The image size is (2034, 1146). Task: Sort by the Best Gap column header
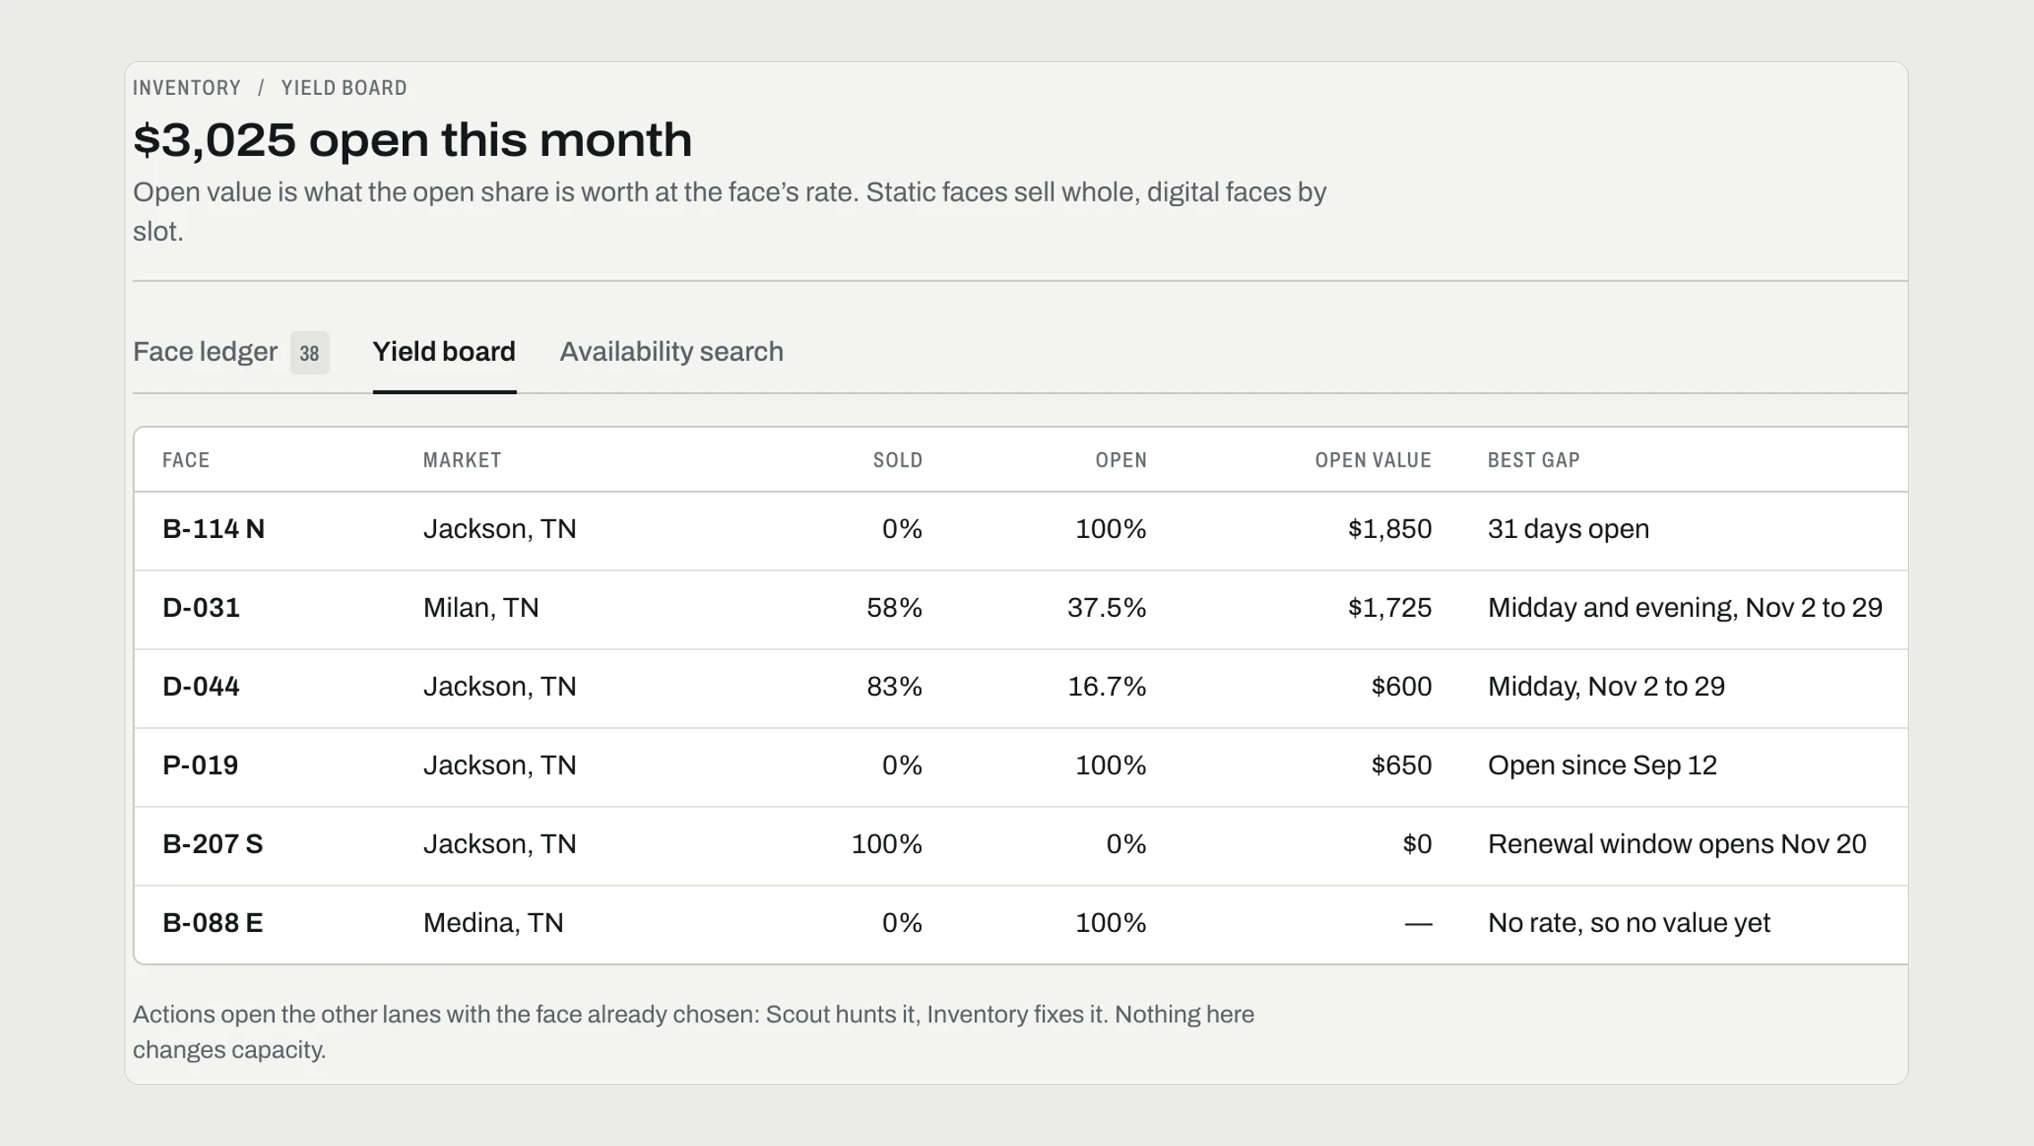[1534, 460]
